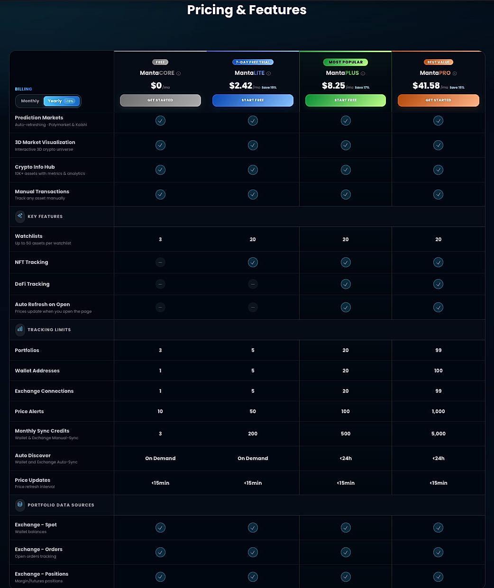Click MantaPLUS checkmark for Crypto Info Hub
This screenshot has height=588, width=494.
pyautogui.click(x=346, y=170)
